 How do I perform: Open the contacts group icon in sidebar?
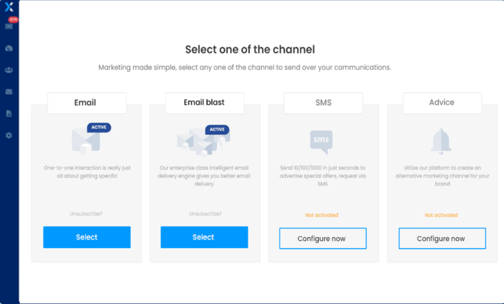(x=9, y=70)
